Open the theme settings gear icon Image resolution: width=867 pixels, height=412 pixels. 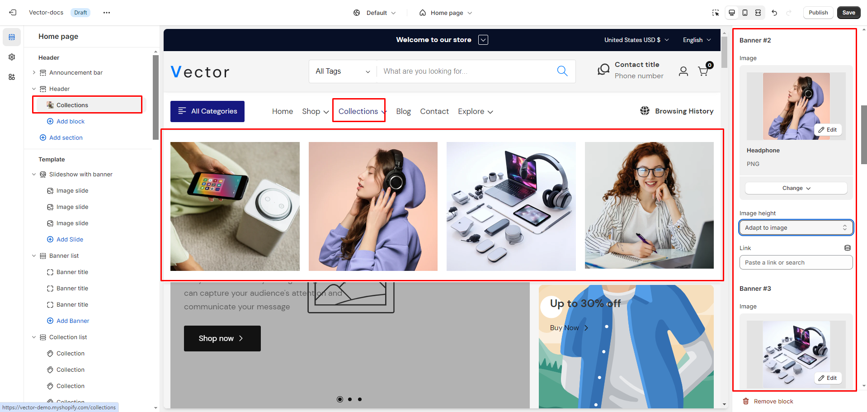[12, 57]
